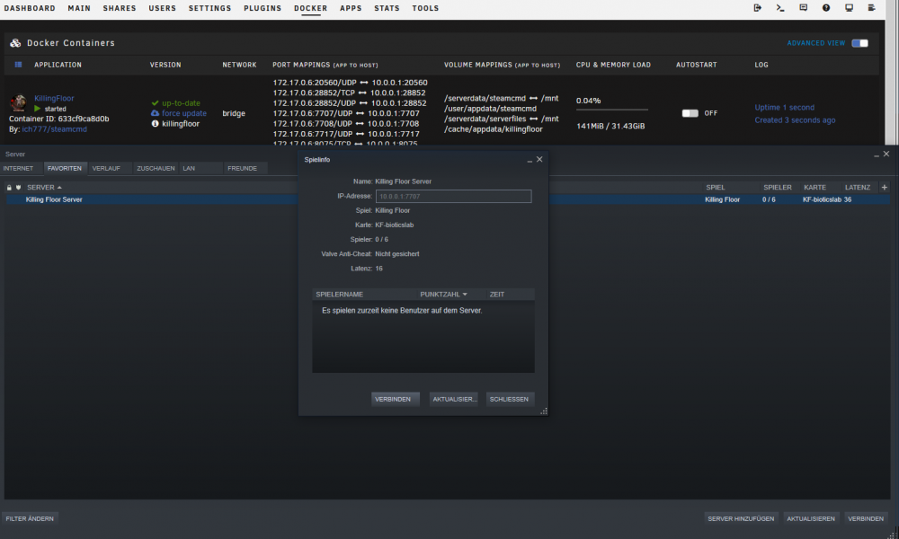Screen dimensions: 899x539
Task: Click the lock column icon in server list
Action: (x=9, y=188)
